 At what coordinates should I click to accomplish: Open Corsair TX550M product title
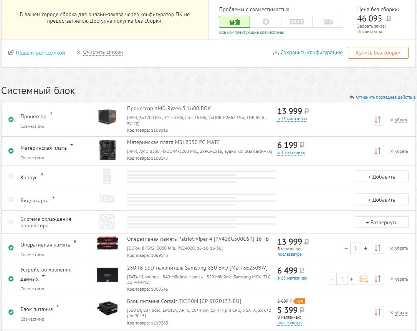pos(184,301)
